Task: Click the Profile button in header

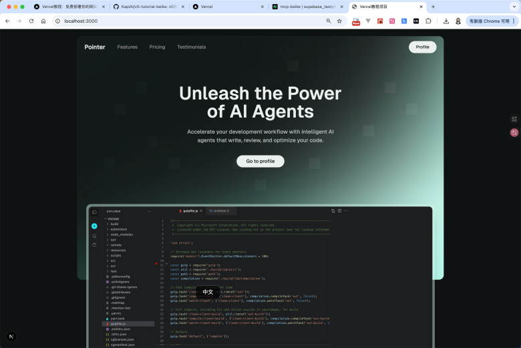Action: (x=422, y=47)
